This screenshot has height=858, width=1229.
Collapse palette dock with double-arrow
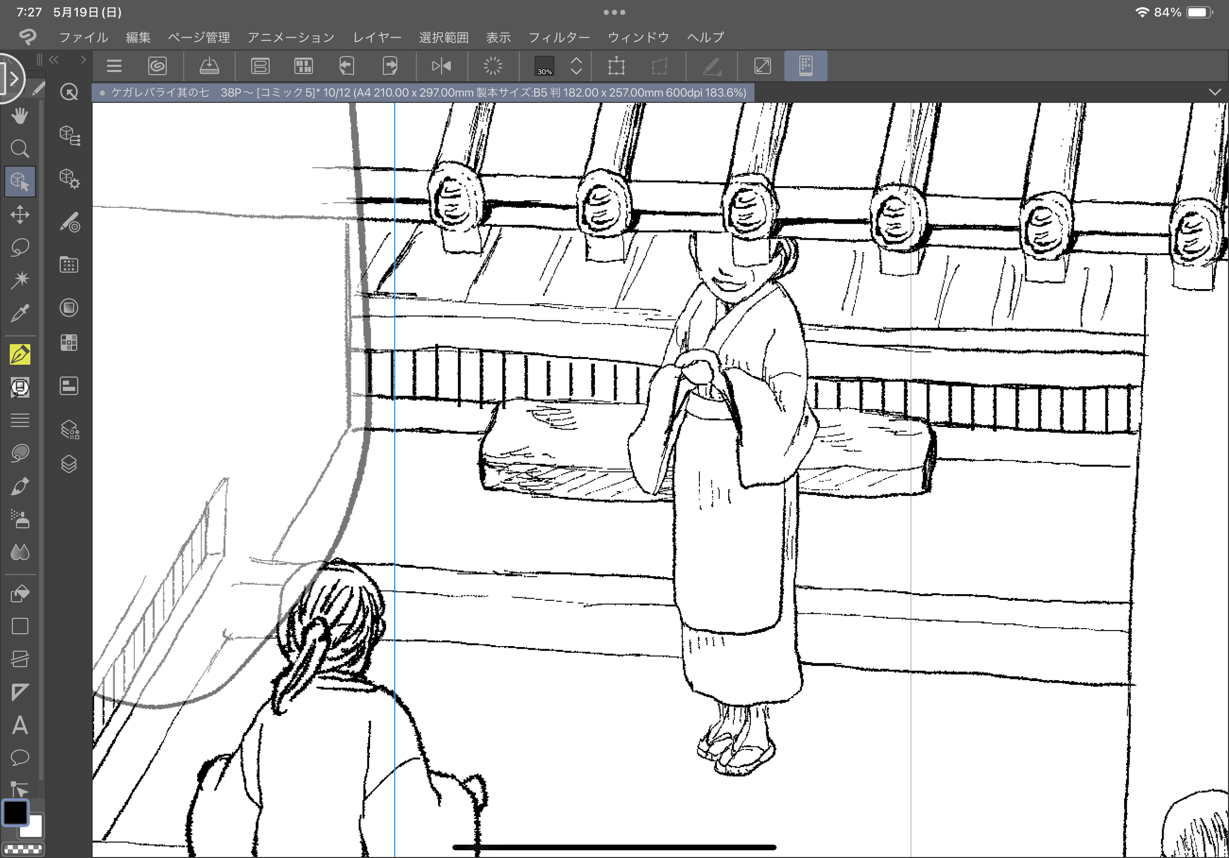(54, 60)
